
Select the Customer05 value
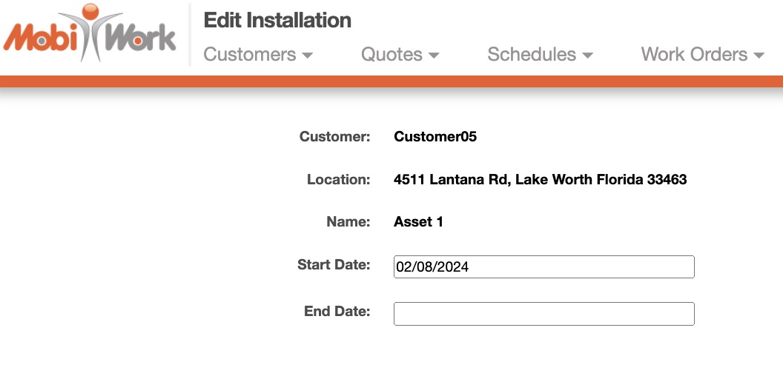(x=435, y=137)
